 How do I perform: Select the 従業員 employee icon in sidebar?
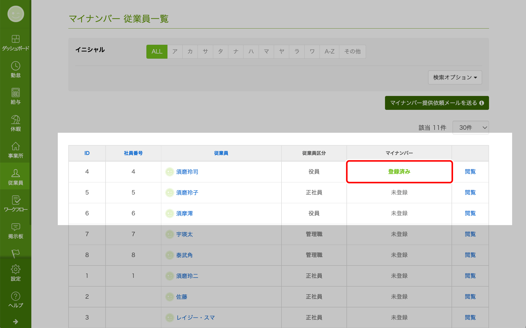pos(15,173)
